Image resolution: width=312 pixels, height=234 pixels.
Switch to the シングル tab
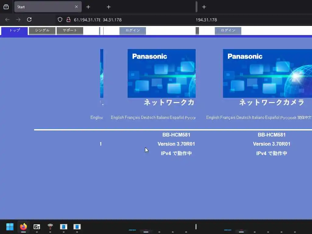(42, 30)
